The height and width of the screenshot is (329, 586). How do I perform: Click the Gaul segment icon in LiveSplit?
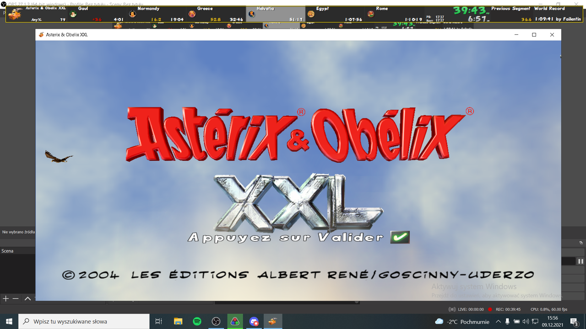tap(73, 14)
